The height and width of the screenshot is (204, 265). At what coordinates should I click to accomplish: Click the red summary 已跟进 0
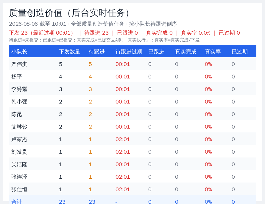point(127,33)
